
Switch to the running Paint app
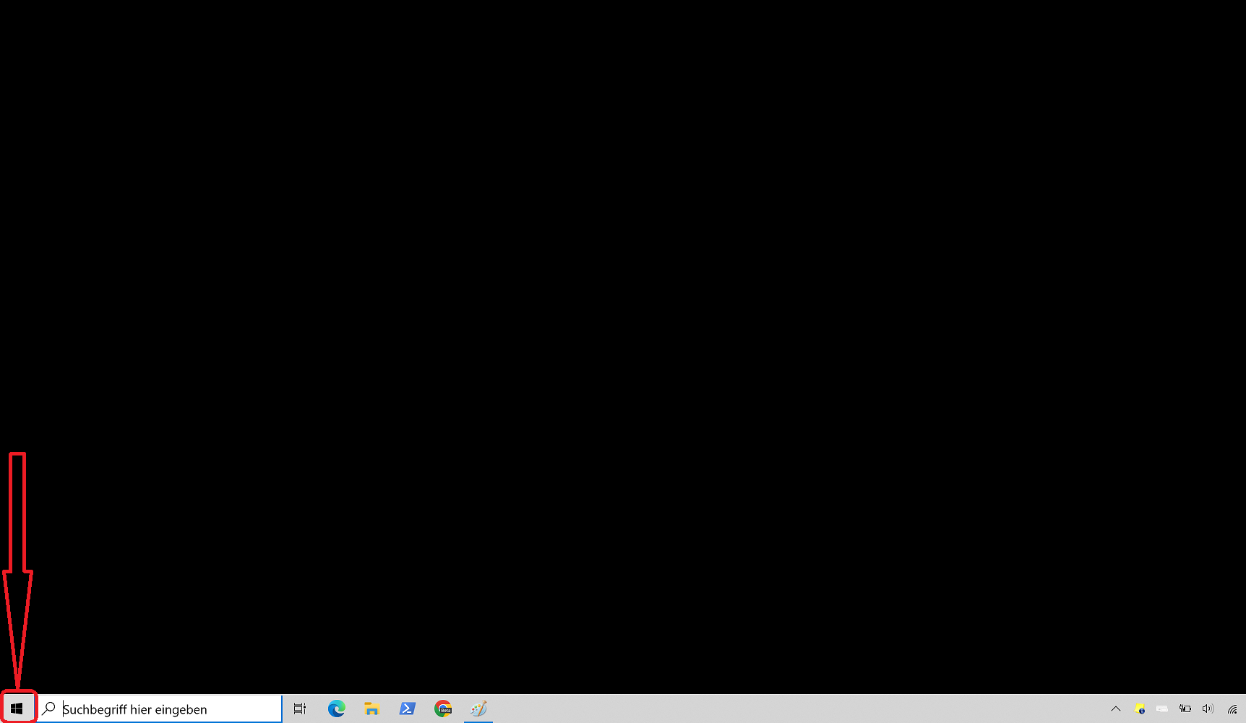coord(478,709)
